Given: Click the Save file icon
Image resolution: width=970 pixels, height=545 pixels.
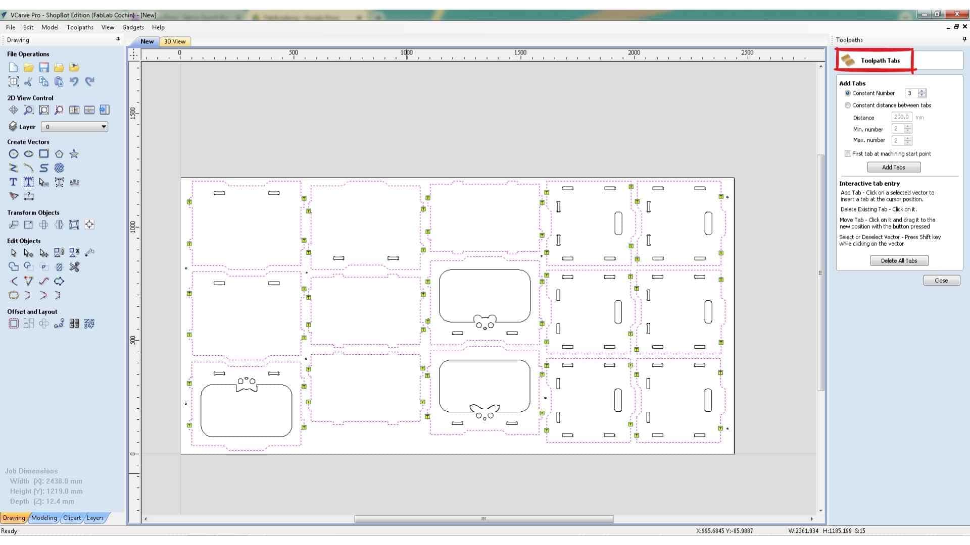Looking at the screenshot, I should point(44,68).
